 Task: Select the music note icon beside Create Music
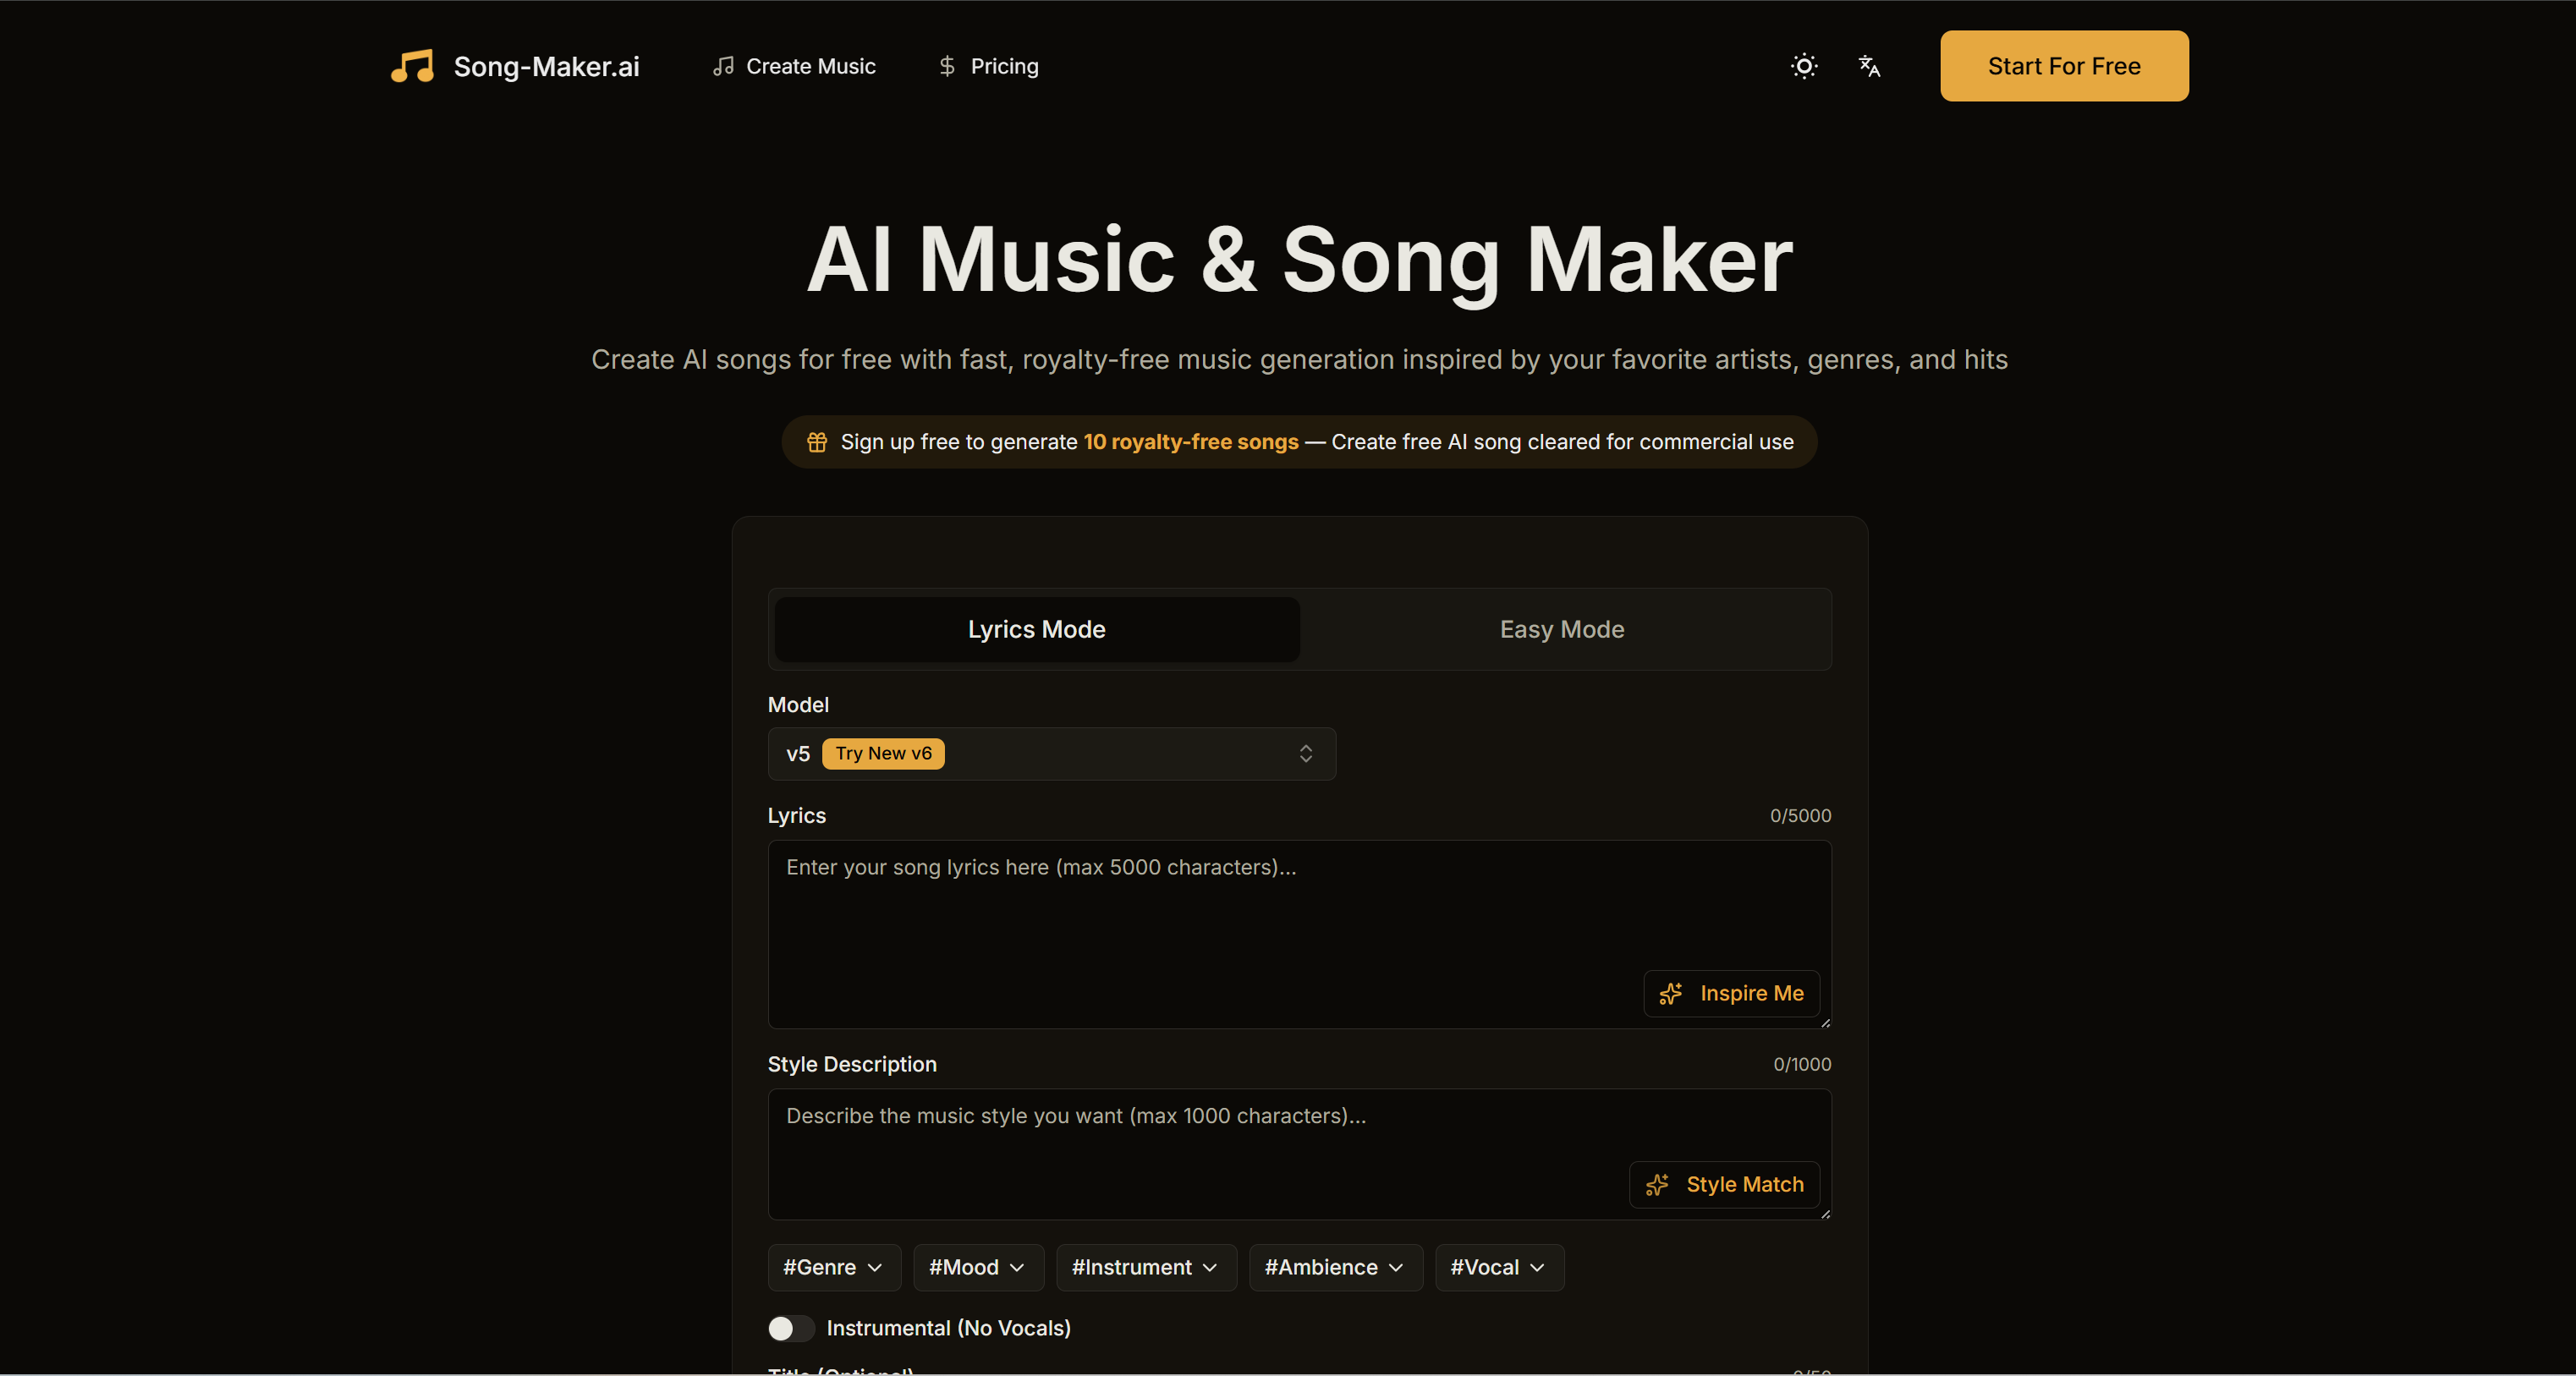(x=723, y=66)
